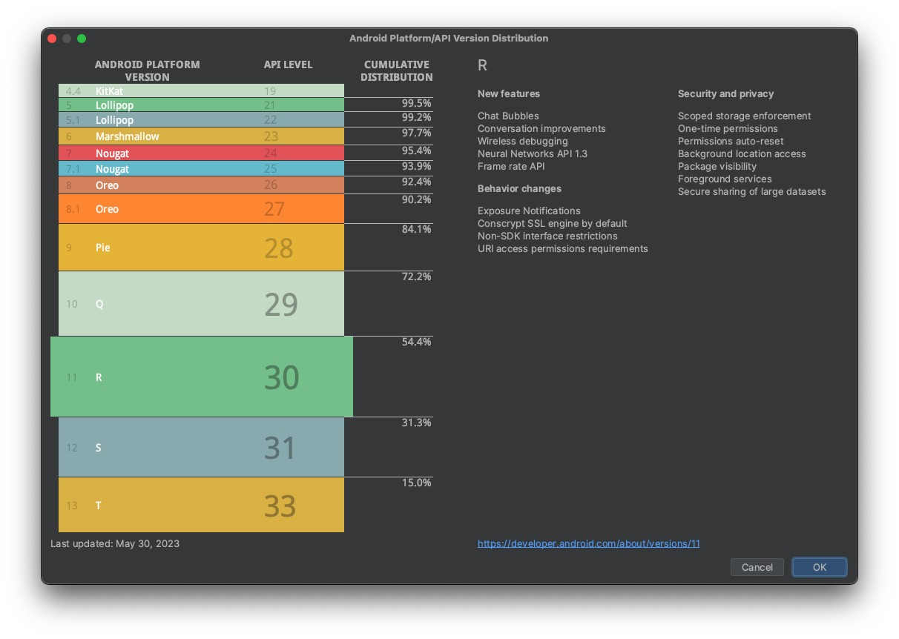899x639 pixels.
Task: Click the API Level column header
Action: [x=288, y=64]
